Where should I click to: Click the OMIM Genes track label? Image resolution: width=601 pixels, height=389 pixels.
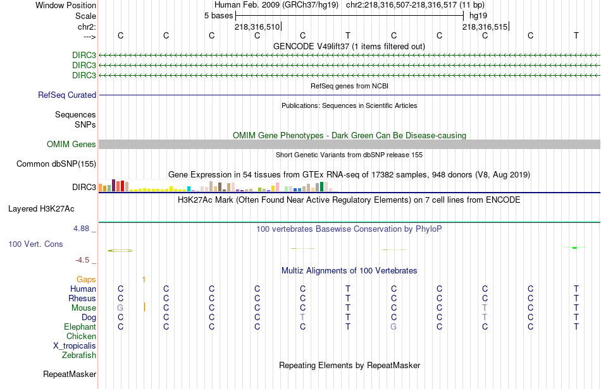pos(71,144)
